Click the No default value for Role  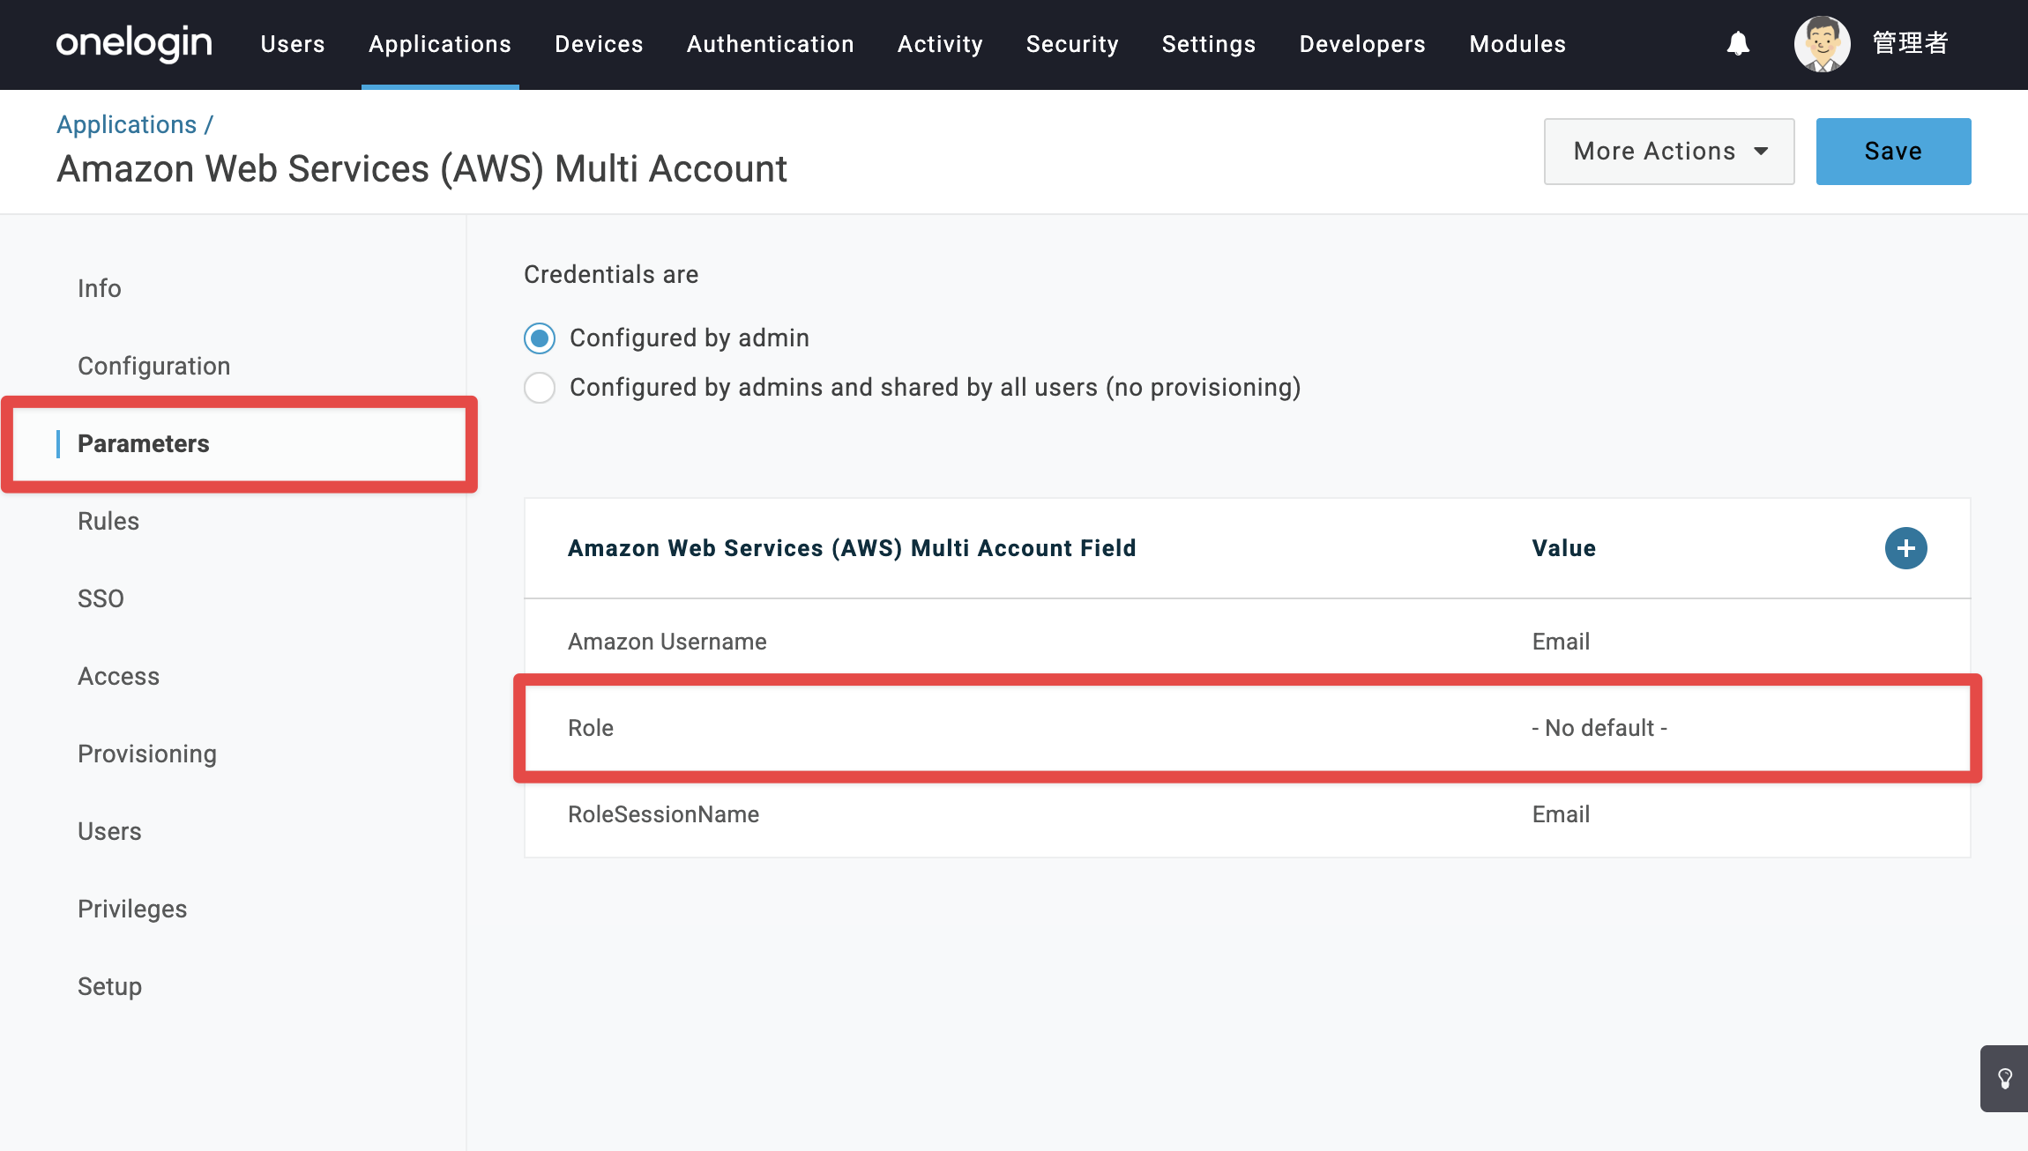point(1599,728)
